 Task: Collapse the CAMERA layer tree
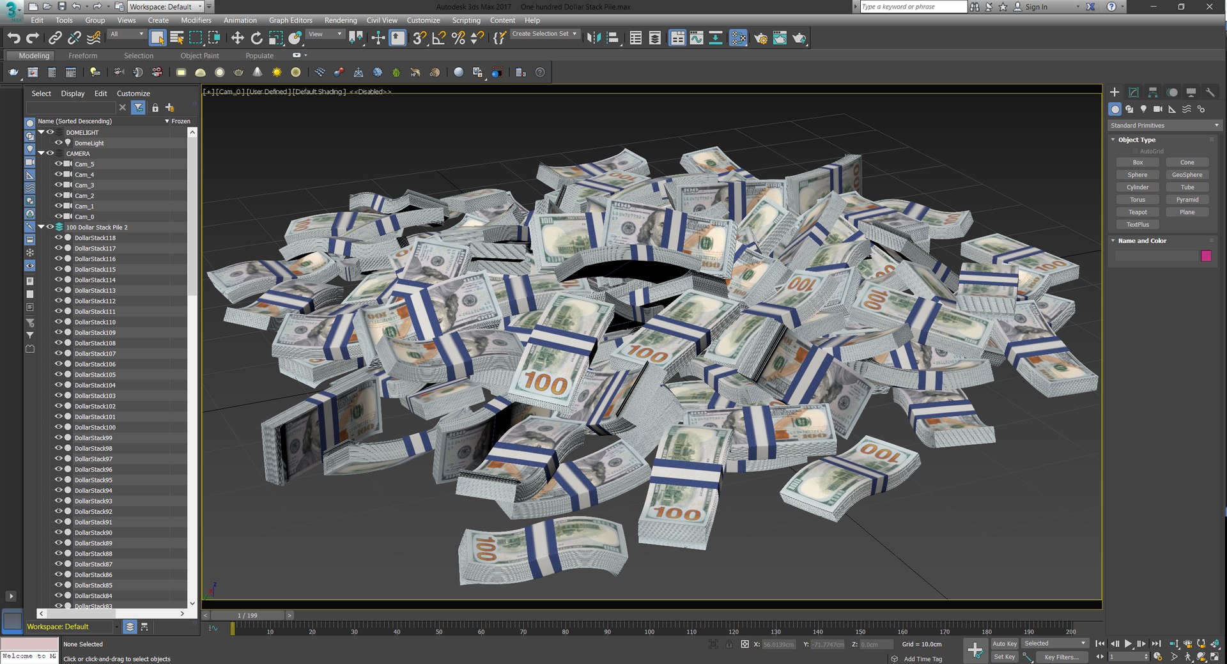(x=42, y=153)
